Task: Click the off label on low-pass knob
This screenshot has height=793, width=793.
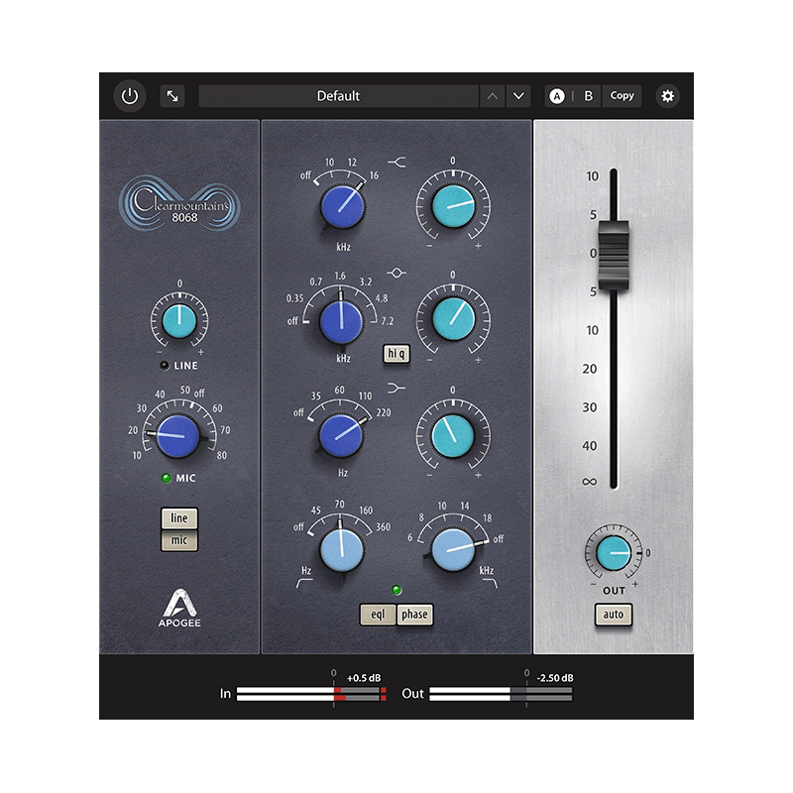Action: [499, 539]
